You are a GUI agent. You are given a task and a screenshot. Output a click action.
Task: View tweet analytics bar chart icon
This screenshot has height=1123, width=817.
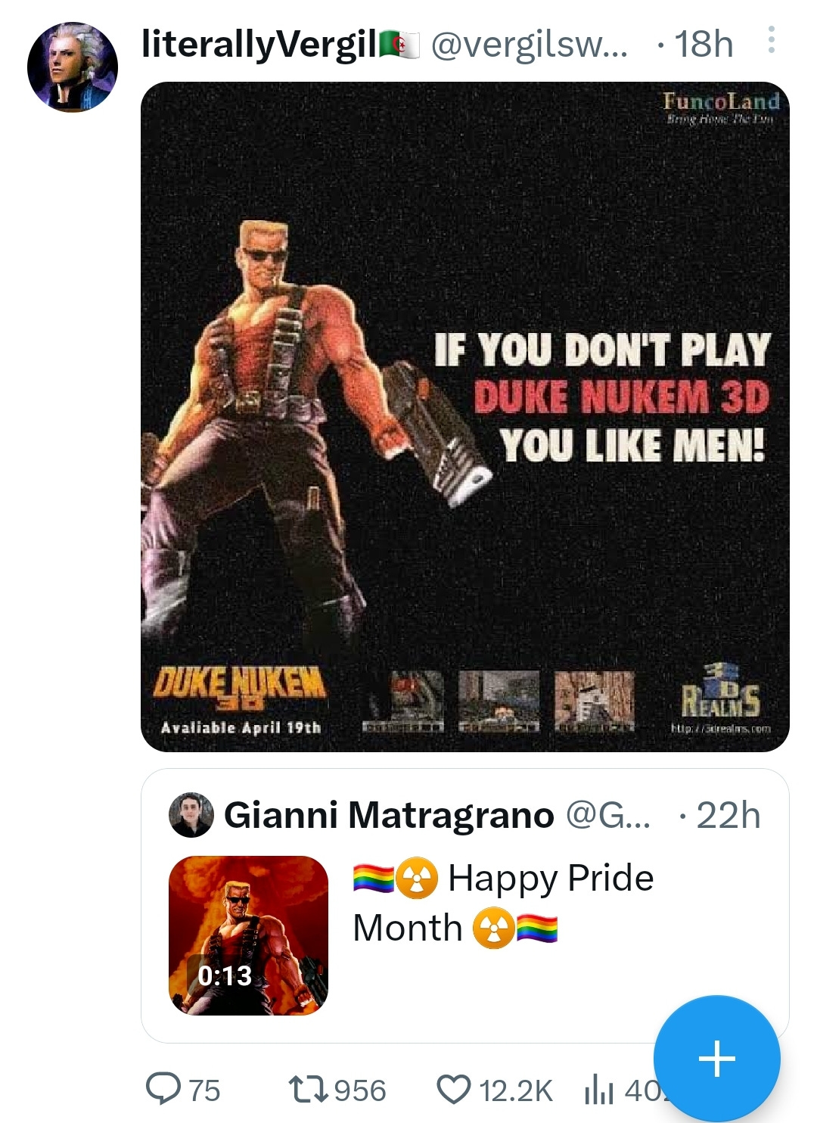(598, 1090)
